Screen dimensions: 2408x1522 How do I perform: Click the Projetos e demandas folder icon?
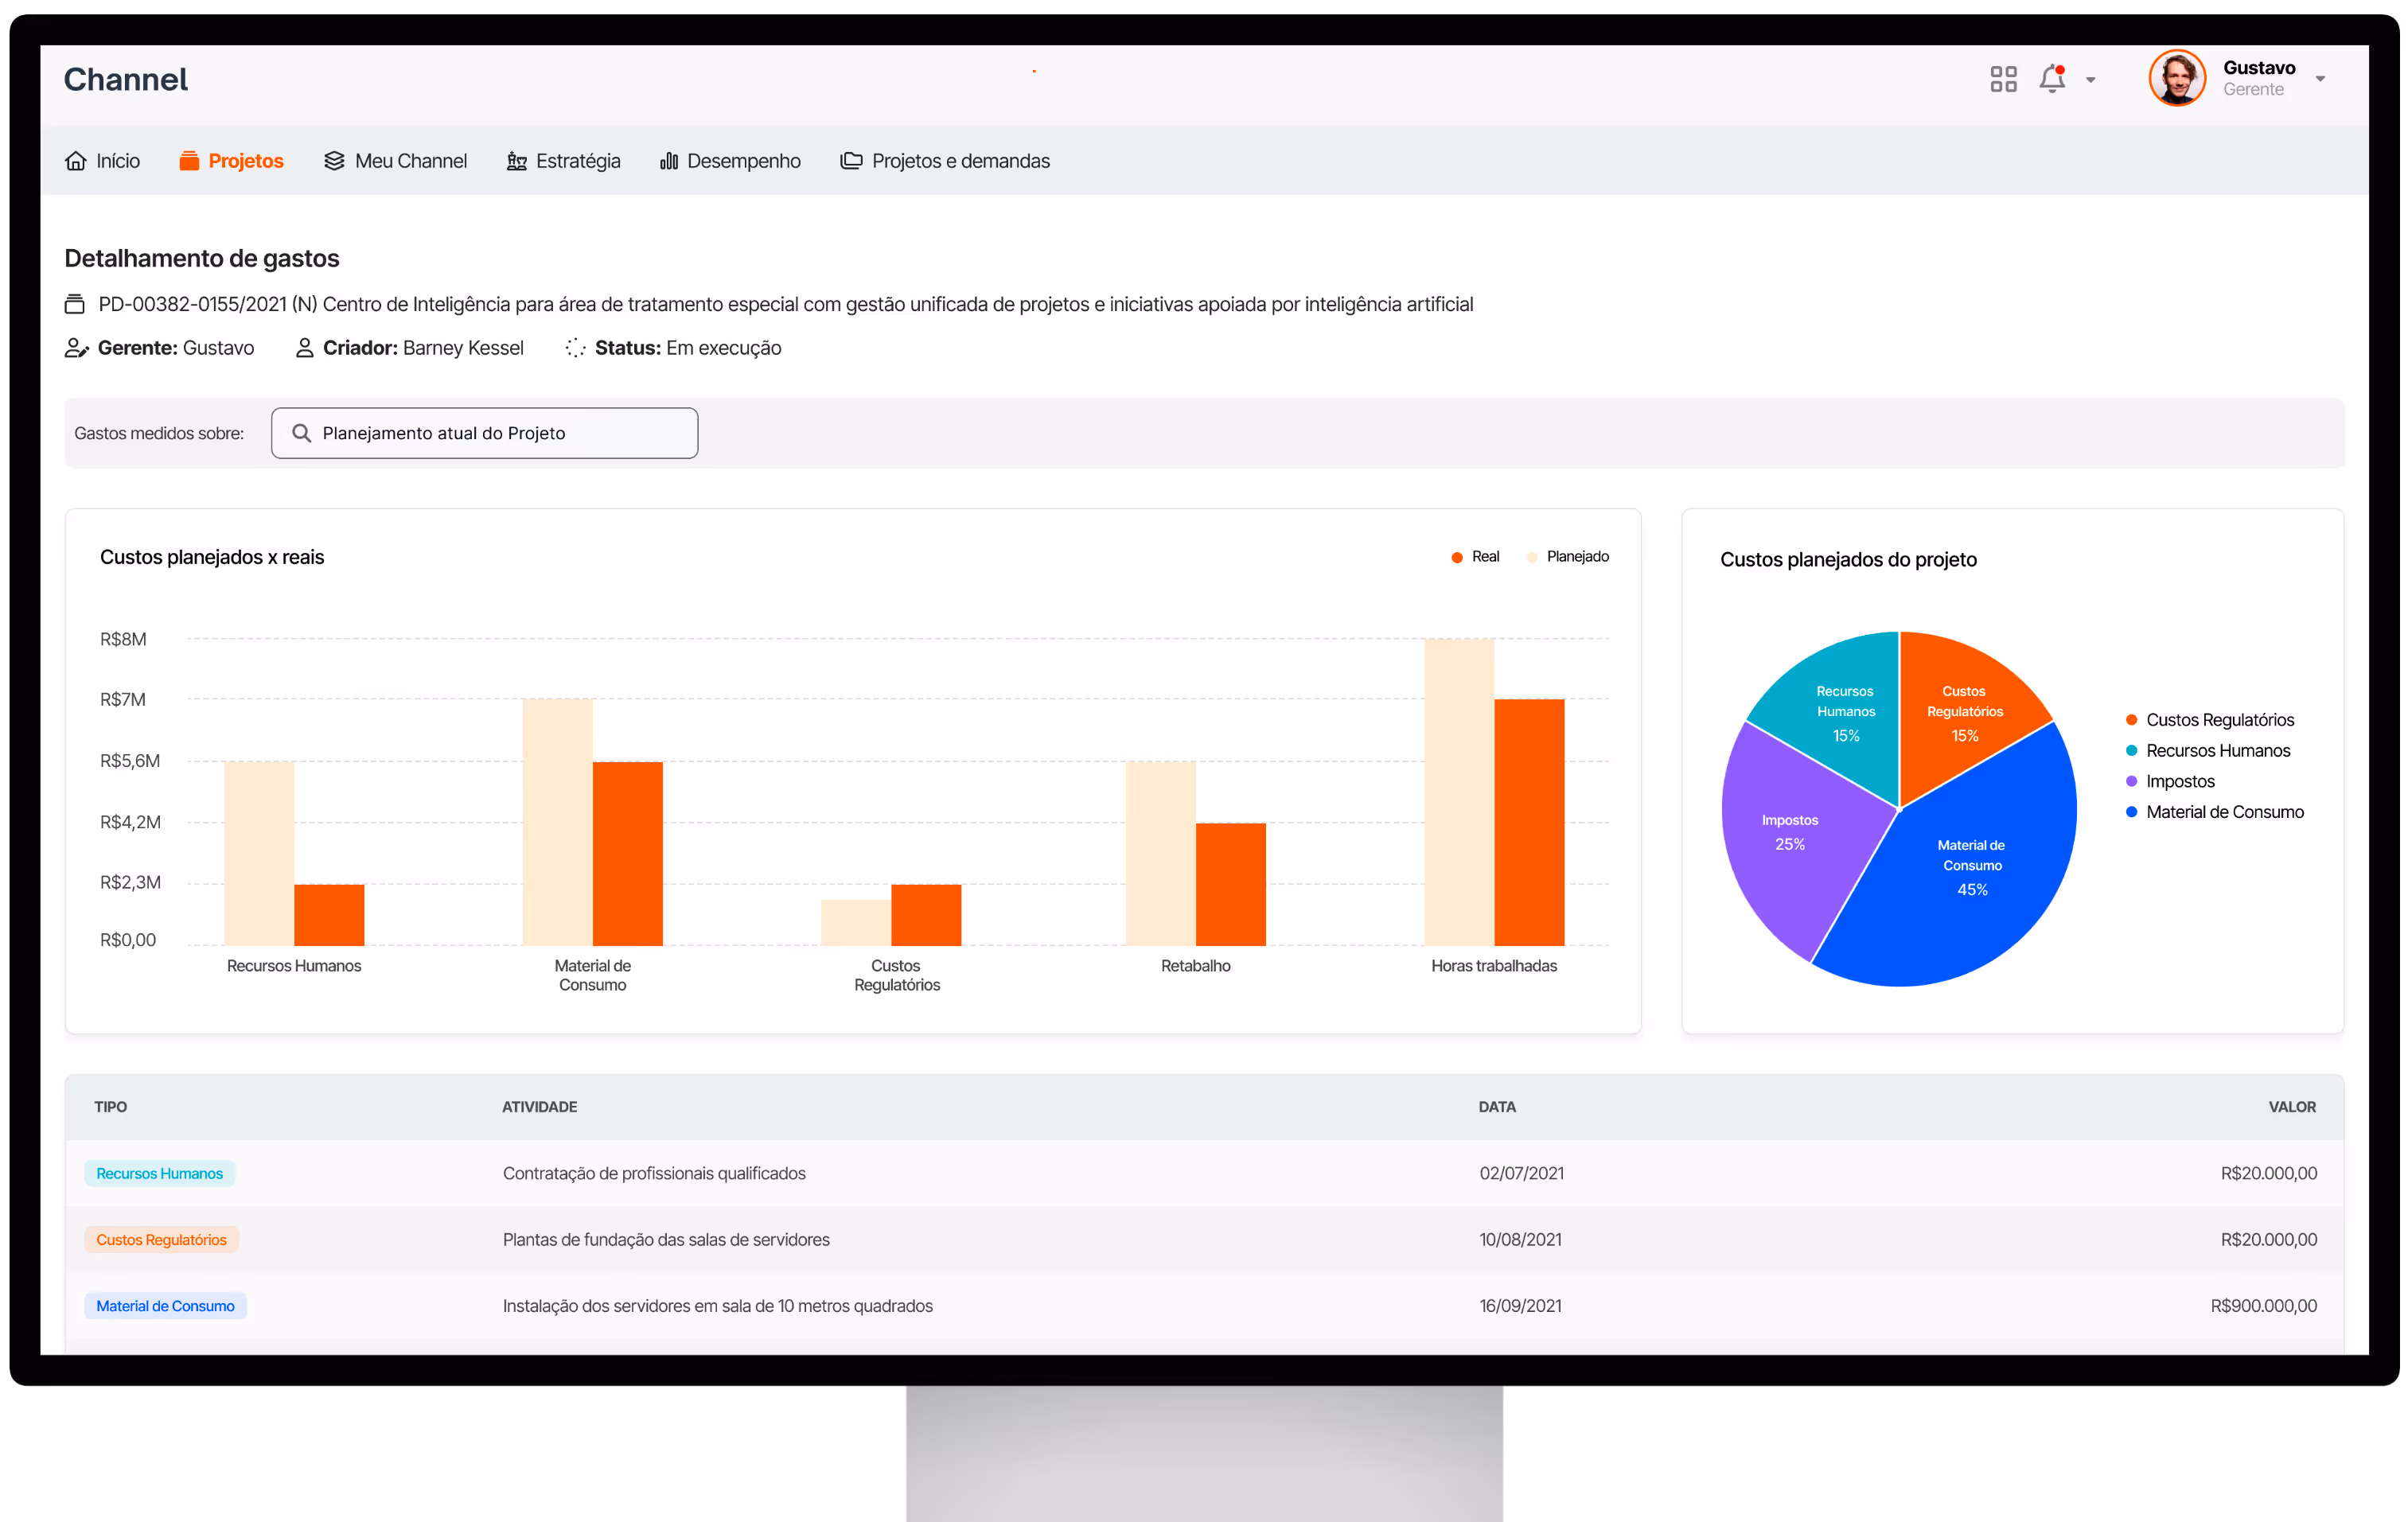pos(851,161)
